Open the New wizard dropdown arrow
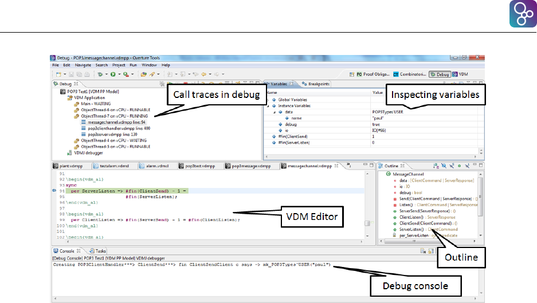 tap(65, 74)
